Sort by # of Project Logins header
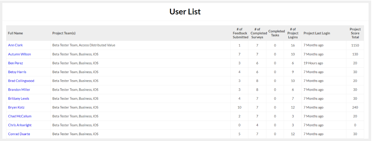 pyautogui.click(x=293, y=33)
